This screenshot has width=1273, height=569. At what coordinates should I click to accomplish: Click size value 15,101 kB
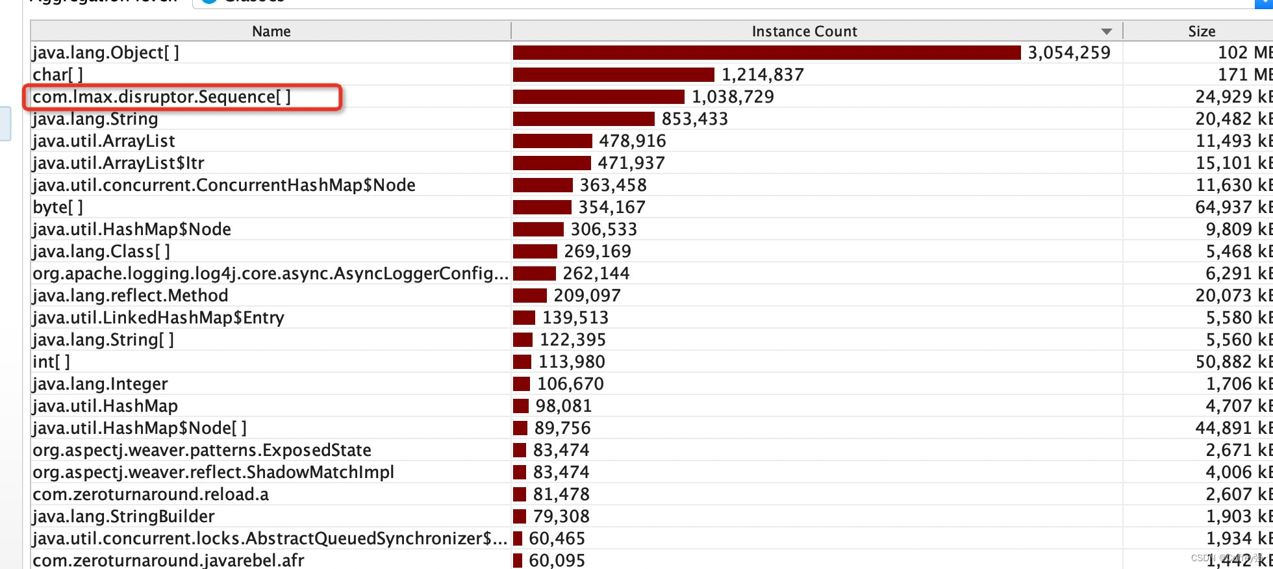(1234, 163)
